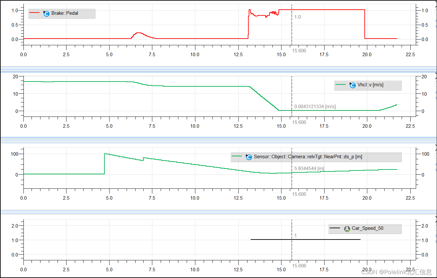Click the cursor value 1 in Car_Speed_50 plot
Screen dimensions: 437x278
pyautogui.click(x=296, y=236)
